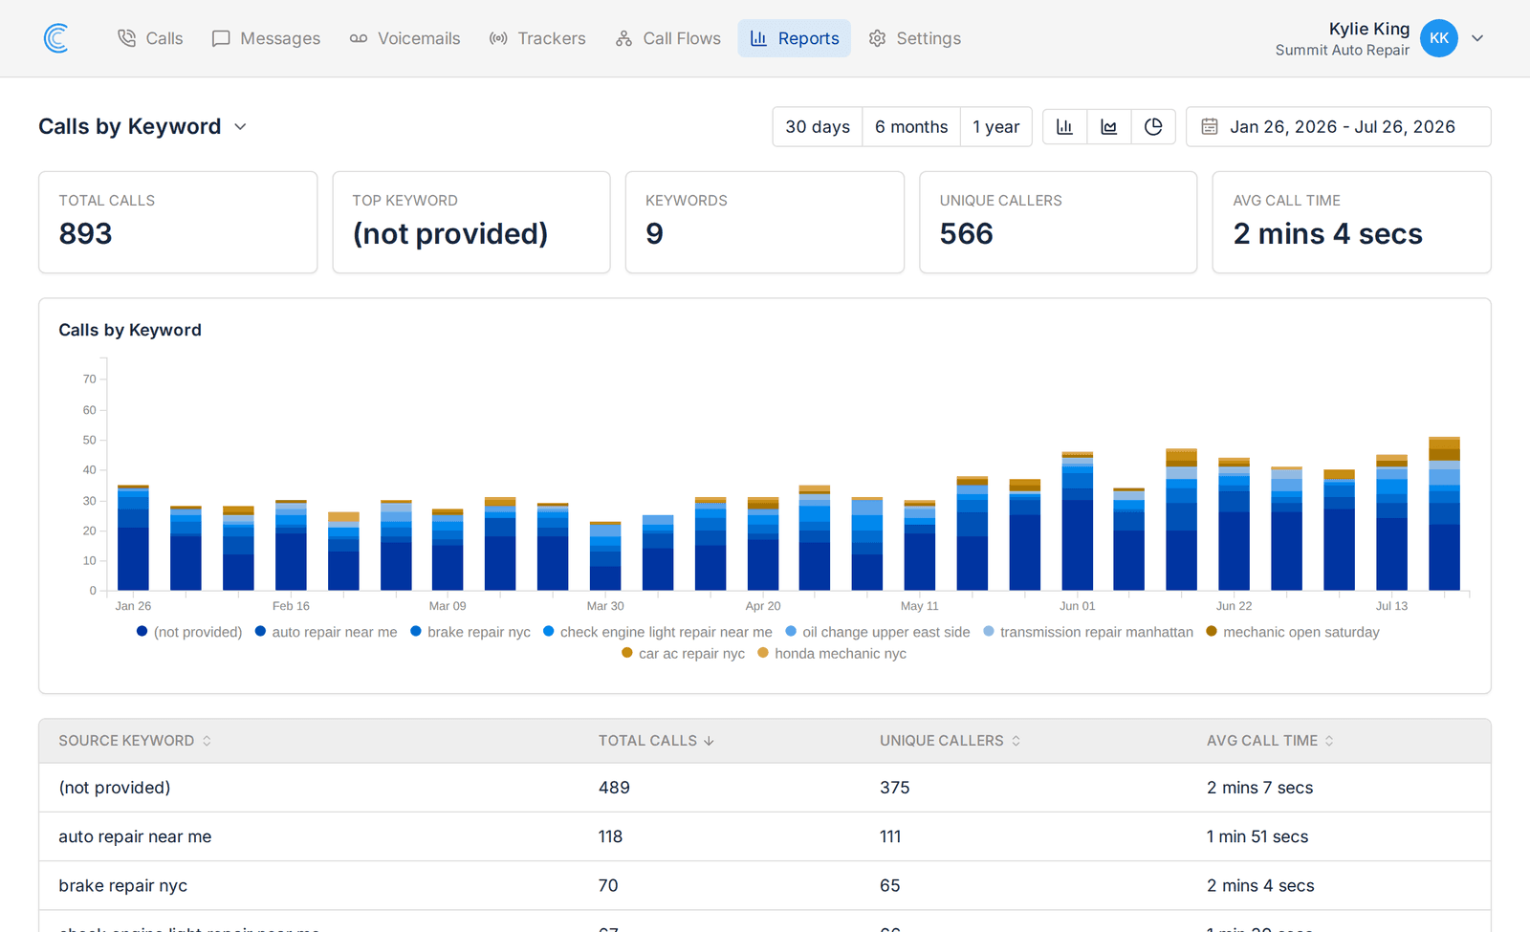1530x932 pixels.
Task: Switch to bar chart view
Action: (1065, 126)
